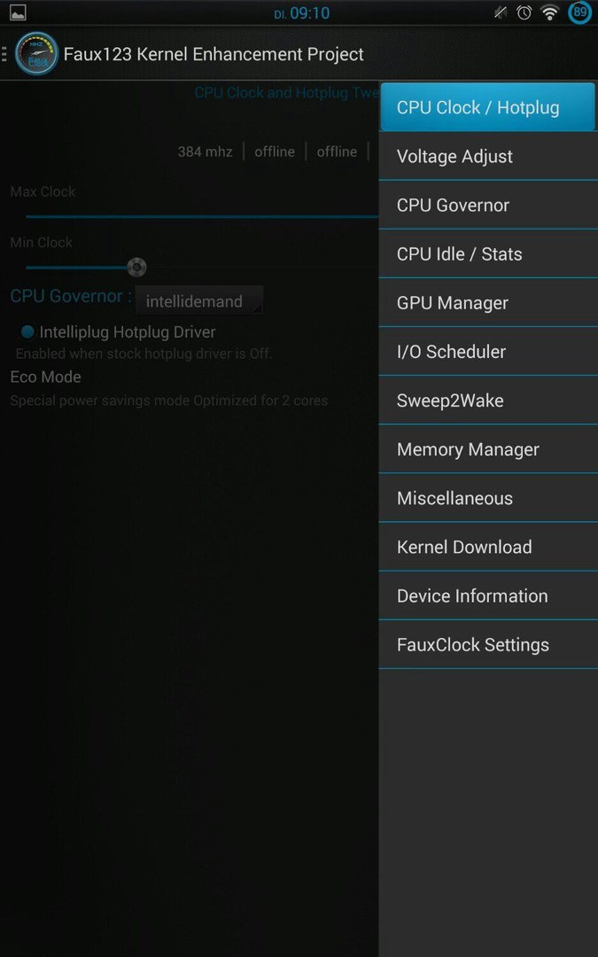The height and width of the screenshot is (957, 598).
Task: Open the overflow menu dots beside the app icon
Action: click(x=4, y=54)
